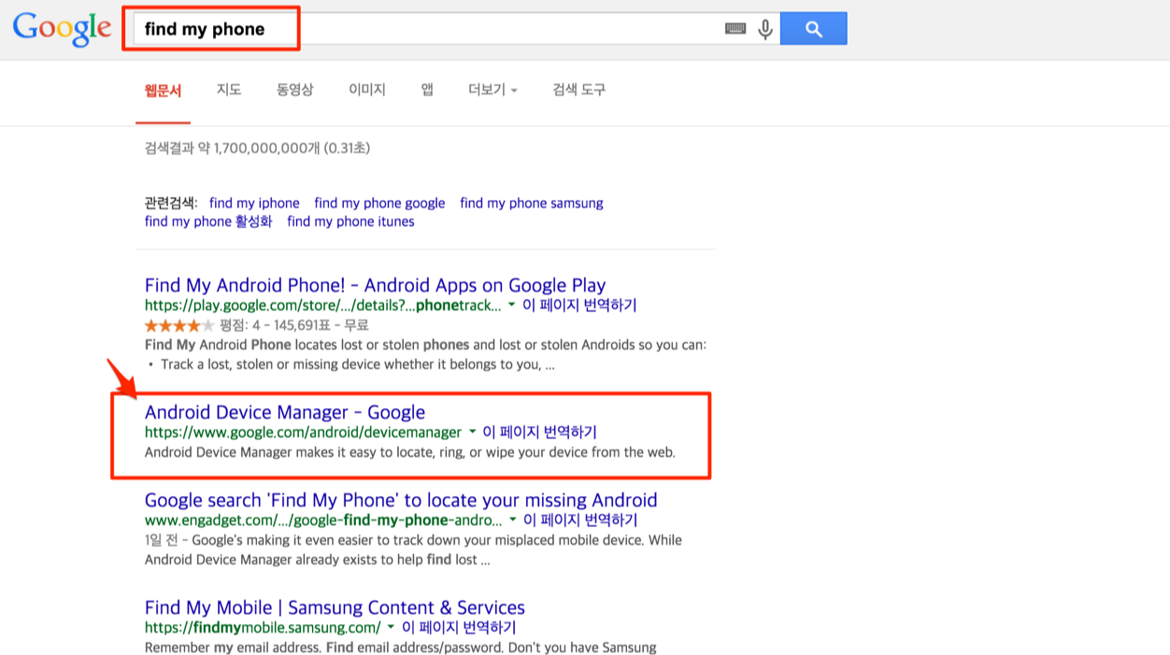Open 검색 도구 search tools
The width and height of the screenshot is (1170, 655).
click(578, 90)
